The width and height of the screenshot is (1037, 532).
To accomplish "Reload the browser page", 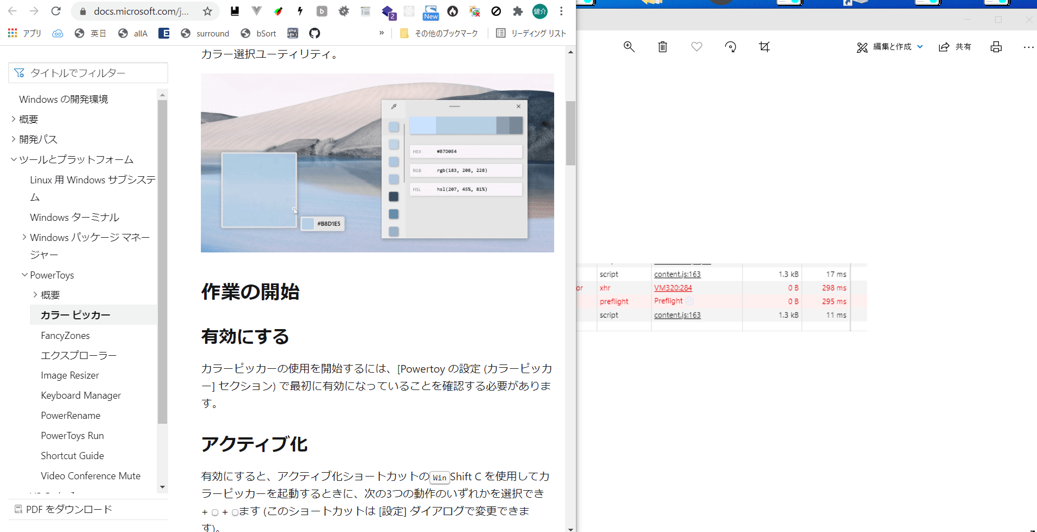I will pos(56,11).
